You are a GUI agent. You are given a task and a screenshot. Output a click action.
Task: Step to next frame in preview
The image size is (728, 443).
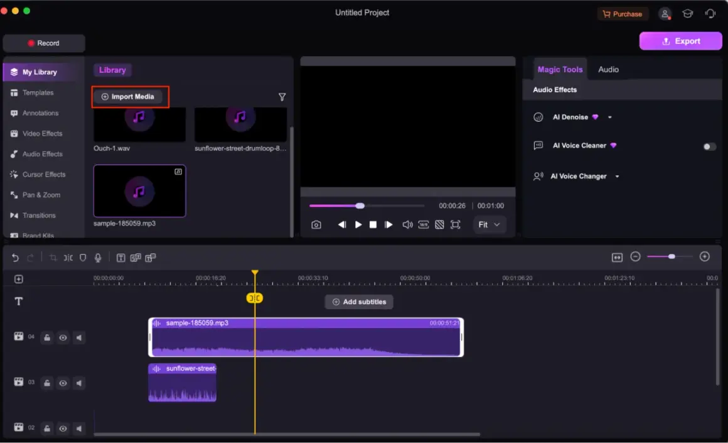tap(388, 224)
